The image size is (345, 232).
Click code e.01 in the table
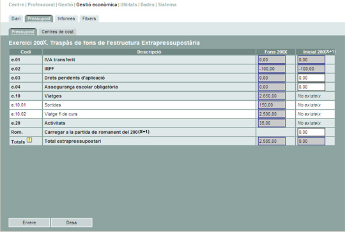15,60
